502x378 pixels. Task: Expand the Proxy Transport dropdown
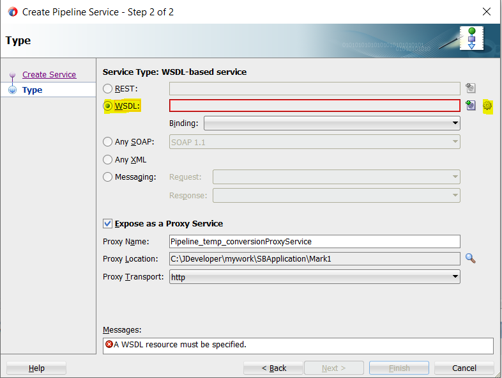pyautogui.click(x=314, y=277)
